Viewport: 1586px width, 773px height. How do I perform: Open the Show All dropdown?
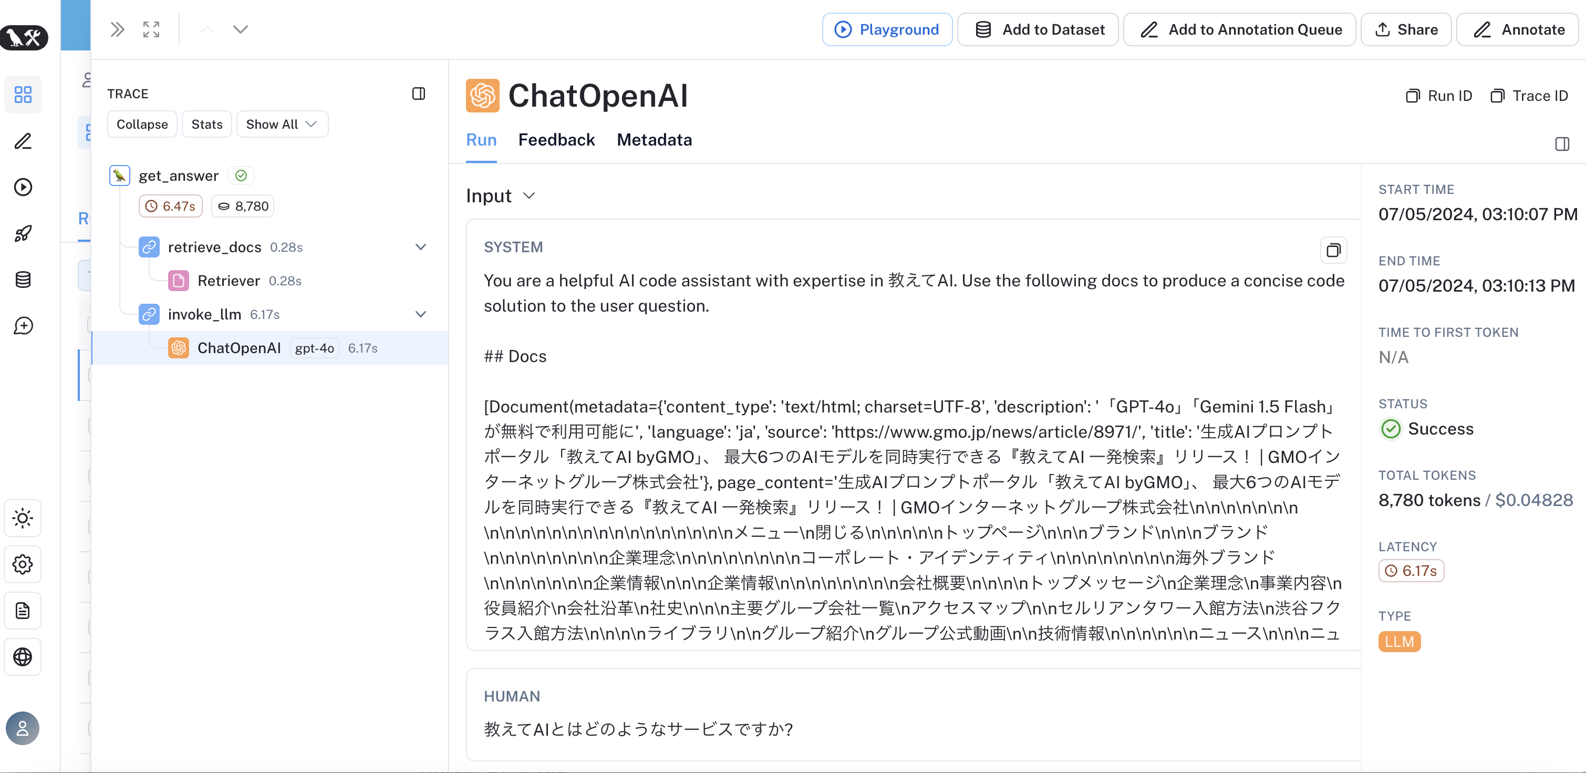282,125
